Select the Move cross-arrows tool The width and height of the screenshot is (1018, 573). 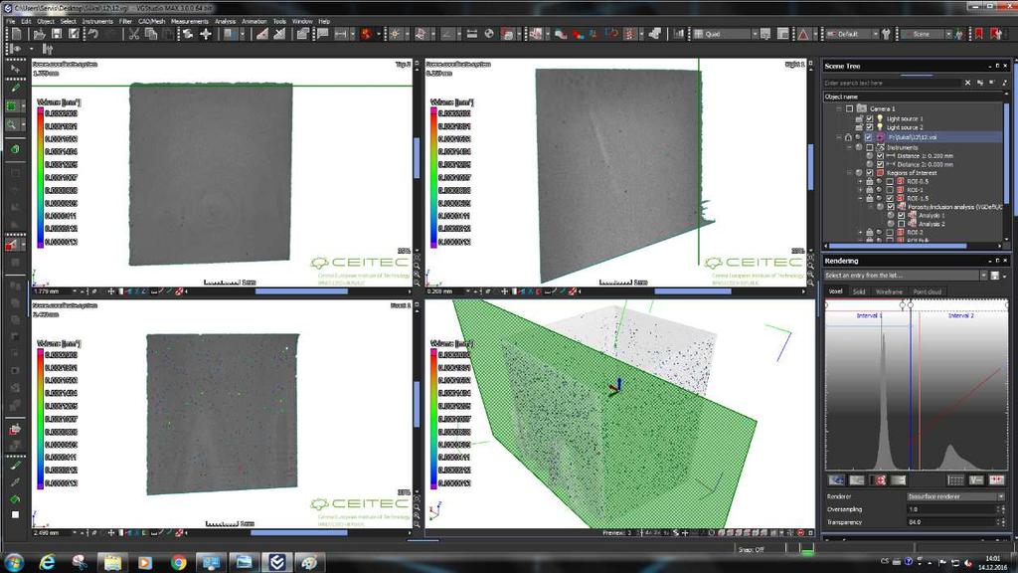[206, 34]
